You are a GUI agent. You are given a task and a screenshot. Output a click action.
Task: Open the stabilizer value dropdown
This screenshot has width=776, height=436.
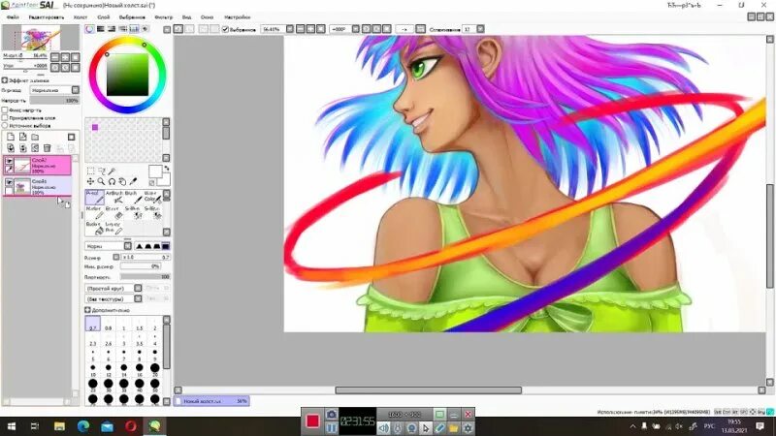pos(480,29)
